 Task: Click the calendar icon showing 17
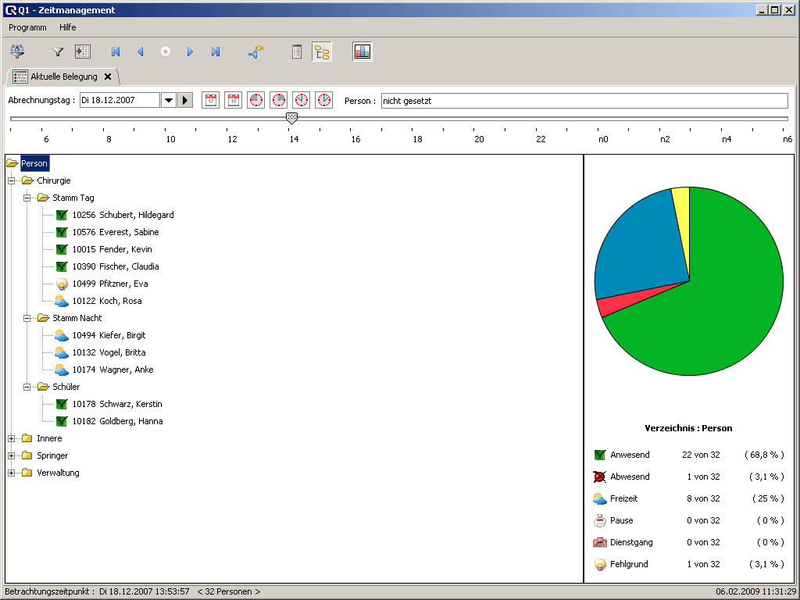tap(210, 100)
